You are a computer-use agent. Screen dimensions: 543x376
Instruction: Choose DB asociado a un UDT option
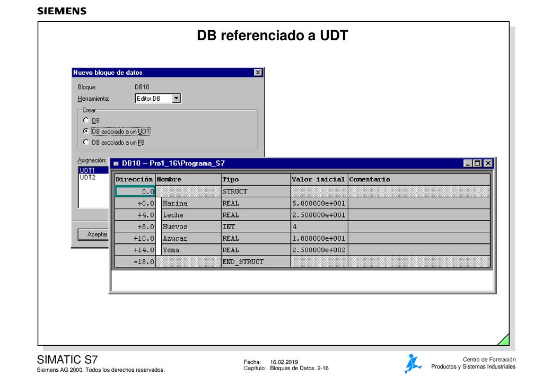86,131
